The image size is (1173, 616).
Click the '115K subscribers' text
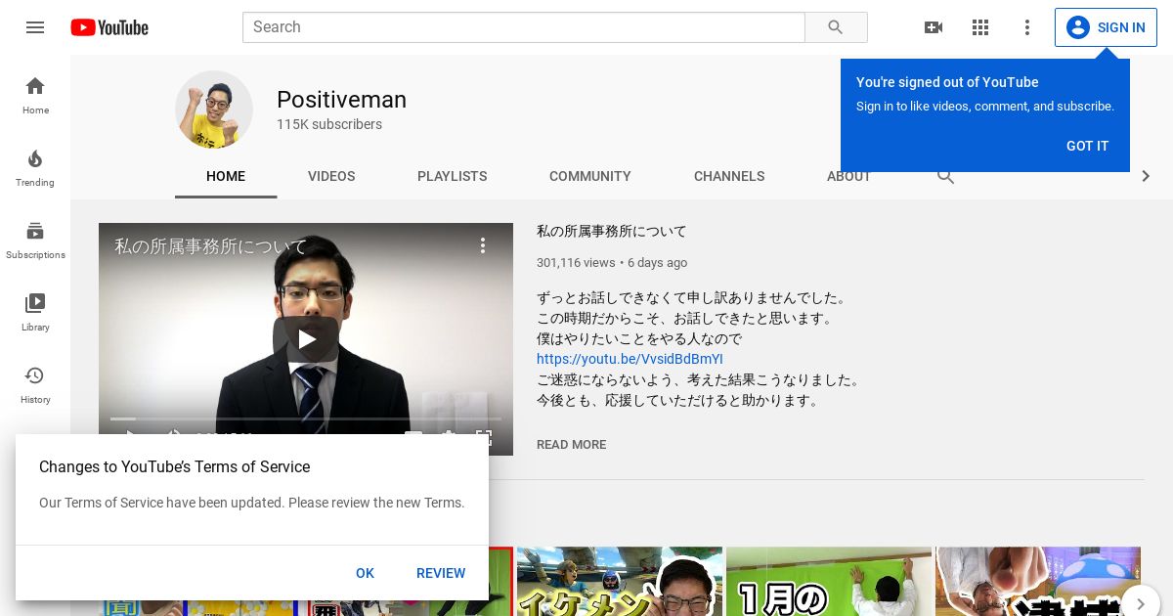coord(329,124)
